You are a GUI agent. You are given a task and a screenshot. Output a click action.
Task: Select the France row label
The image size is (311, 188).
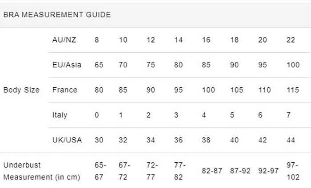coord(65,90)
